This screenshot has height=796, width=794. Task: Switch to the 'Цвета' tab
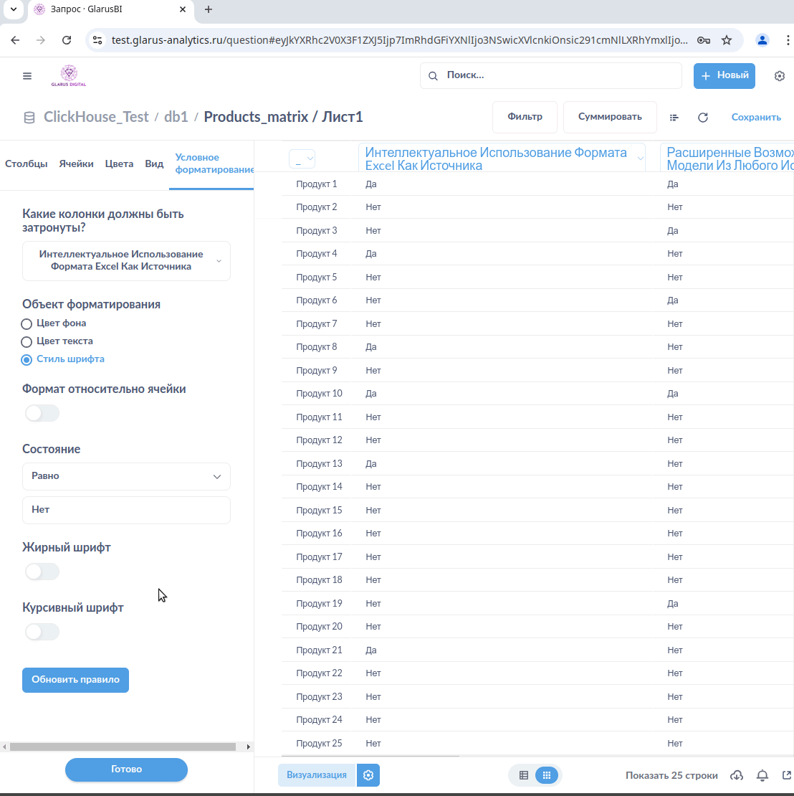coord(119,164)
